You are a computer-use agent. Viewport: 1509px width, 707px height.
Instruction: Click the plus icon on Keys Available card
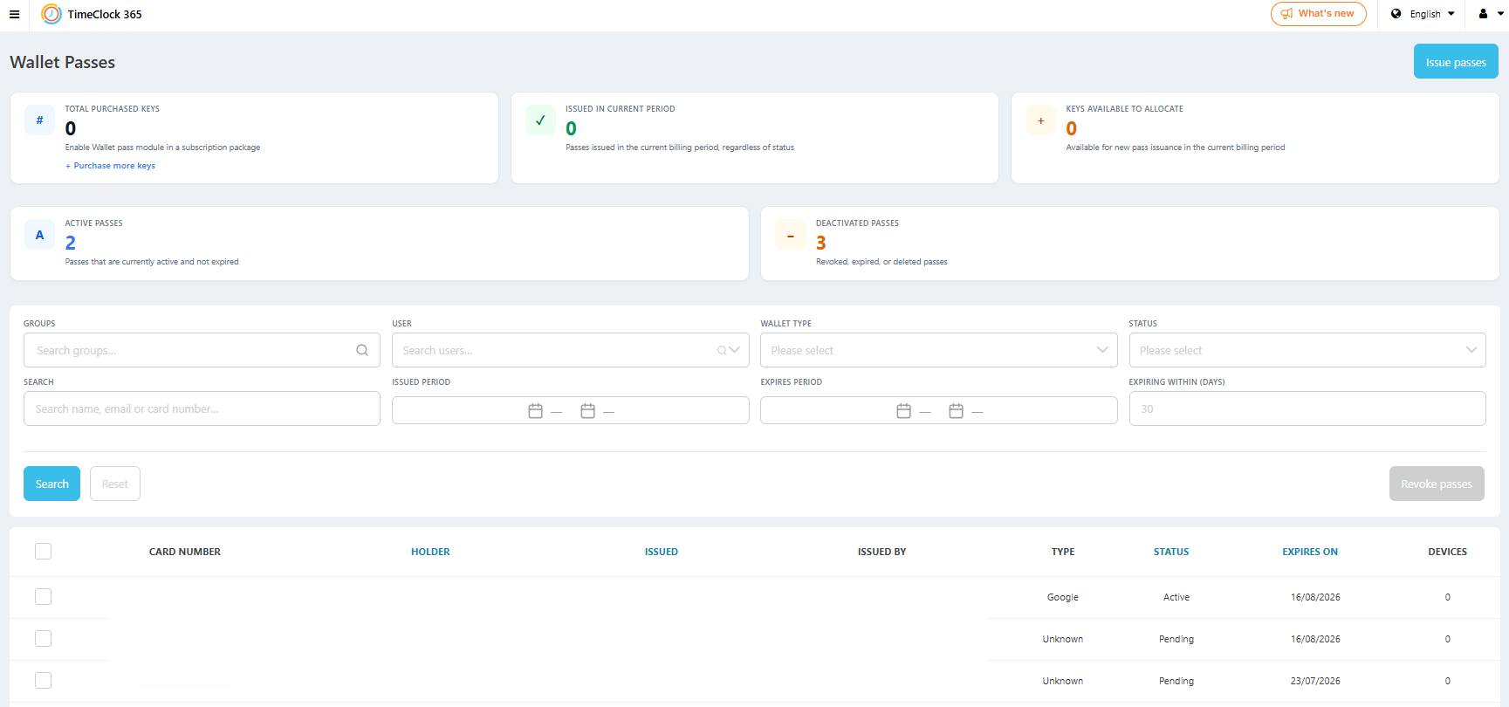1040,120
